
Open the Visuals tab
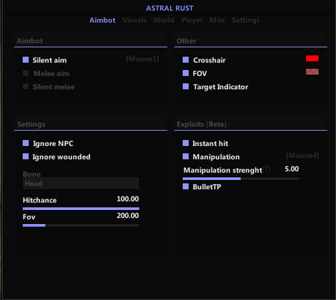(135, 20)
